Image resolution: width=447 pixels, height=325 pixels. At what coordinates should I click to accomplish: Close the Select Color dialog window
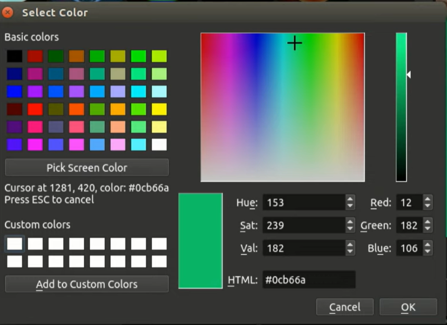(x=8, y=12)
